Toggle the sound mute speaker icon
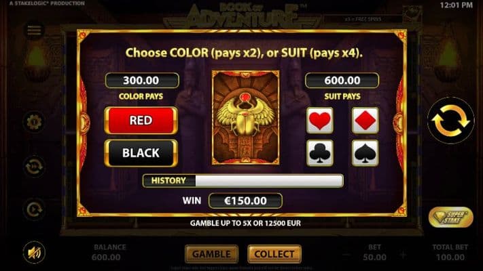This screenshot has height=271, width=483. [34, 253]
